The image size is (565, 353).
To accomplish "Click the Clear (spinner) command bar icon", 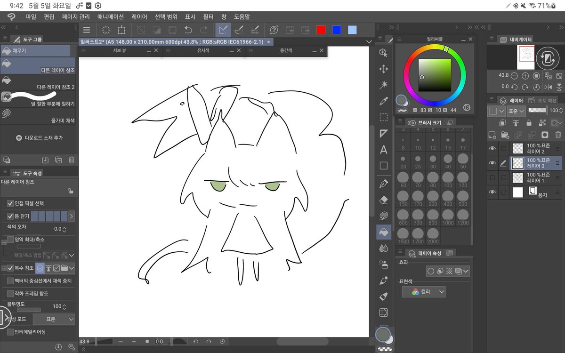I will (x=106, y=30).
